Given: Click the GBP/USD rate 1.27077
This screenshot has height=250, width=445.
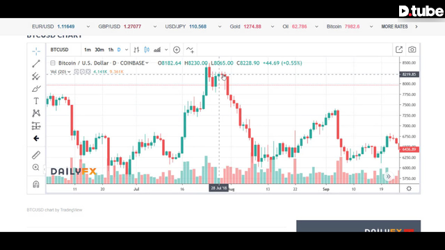Looking at the screenshot, I should pyautogui.click(x=132, y=26).
